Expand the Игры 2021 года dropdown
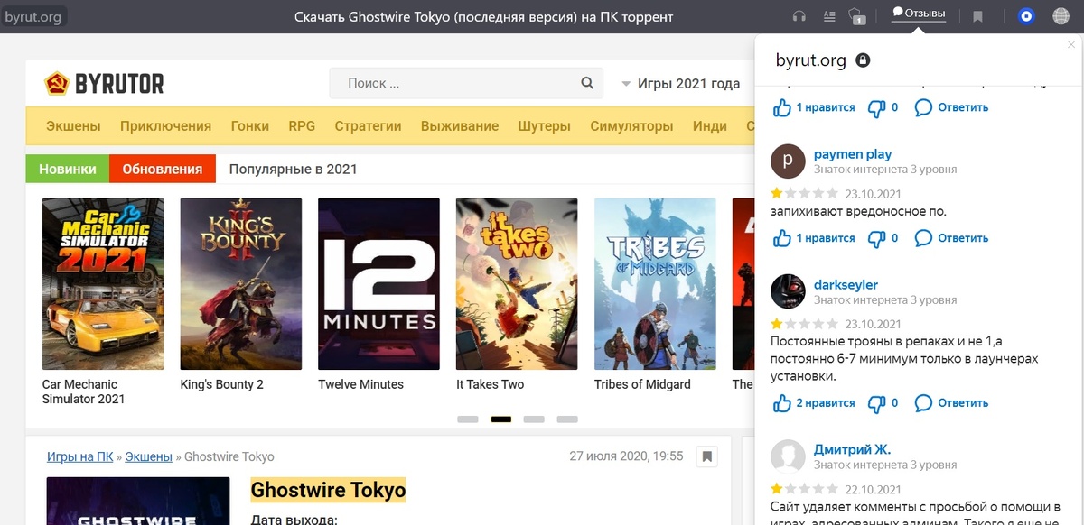This screenshot has height=525, width=1084. (681, 83)
